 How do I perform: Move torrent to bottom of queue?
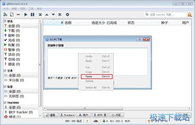point(60,14)
